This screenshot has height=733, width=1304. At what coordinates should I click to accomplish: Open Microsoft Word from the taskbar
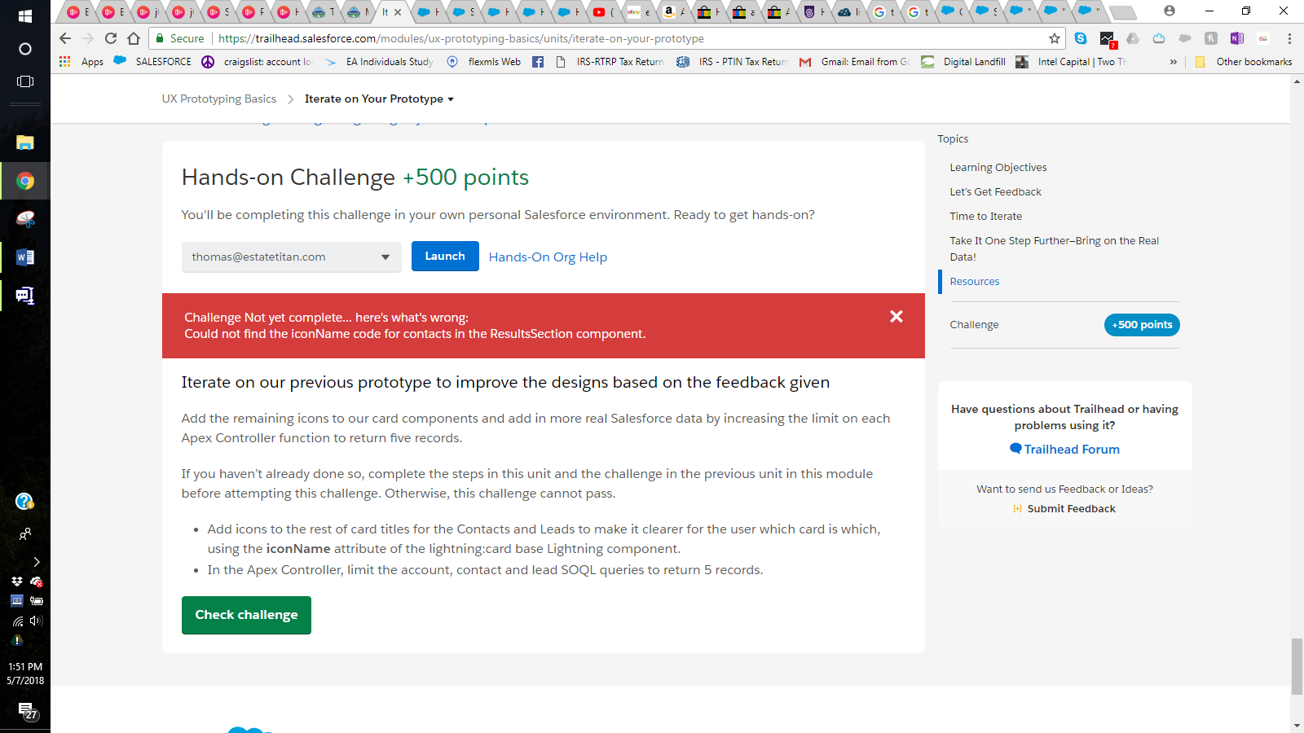click(x=25, y=257)
